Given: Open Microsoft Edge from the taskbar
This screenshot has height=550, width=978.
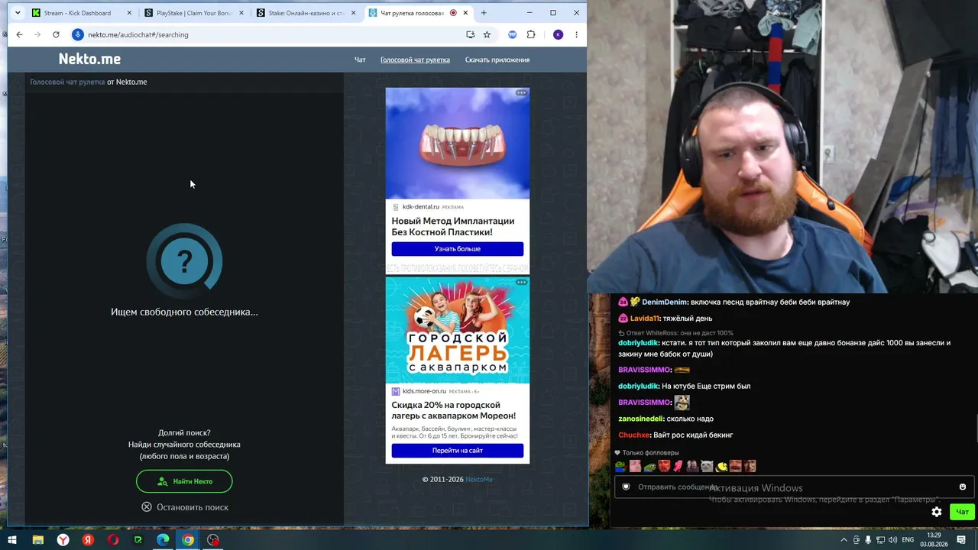Looking at the screenshot, I should click(x=163, y=540).
